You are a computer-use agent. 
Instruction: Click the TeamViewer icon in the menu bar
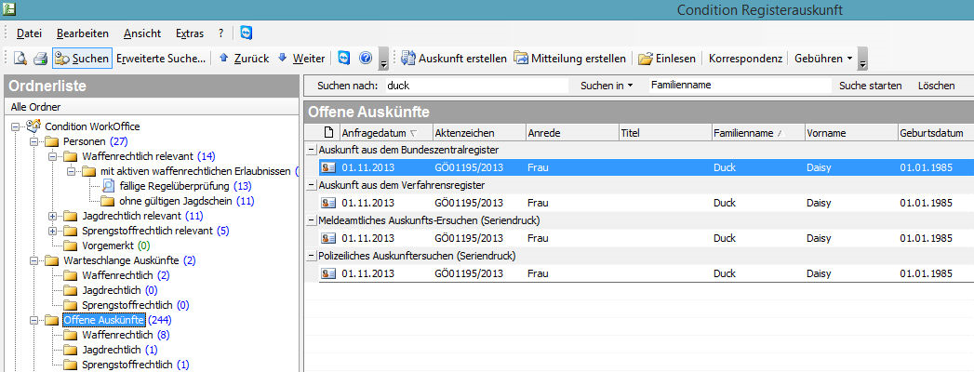tap(246, 33)
